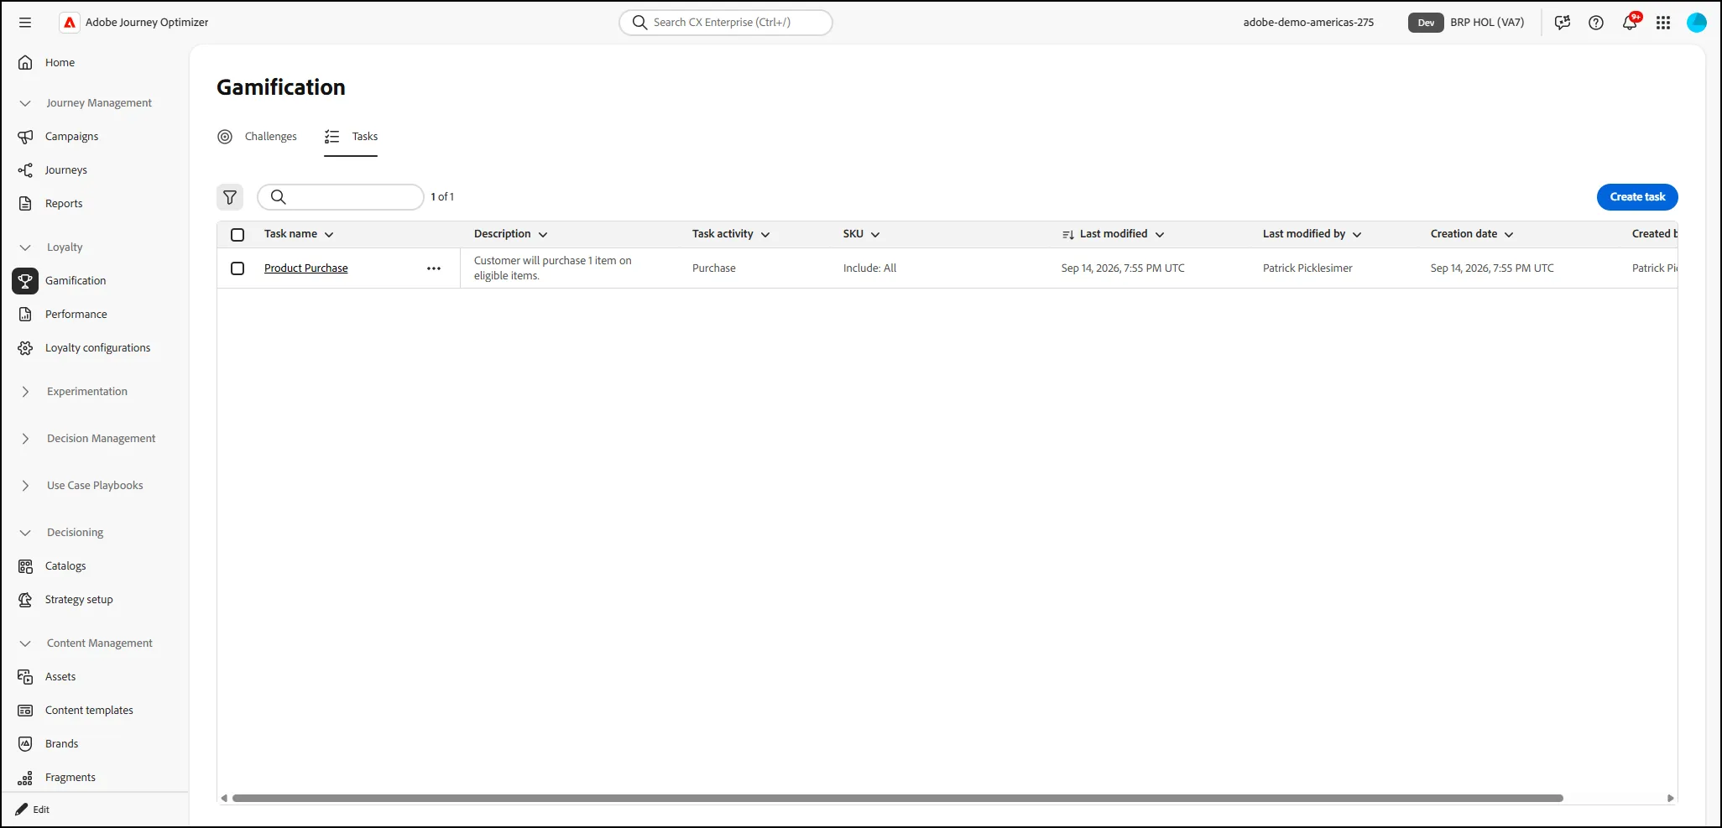Image resolution: width=1722 pixels, height=828 pixels.
Task: Open the Last modified by column menu
Action: [x=1357, y=235]
